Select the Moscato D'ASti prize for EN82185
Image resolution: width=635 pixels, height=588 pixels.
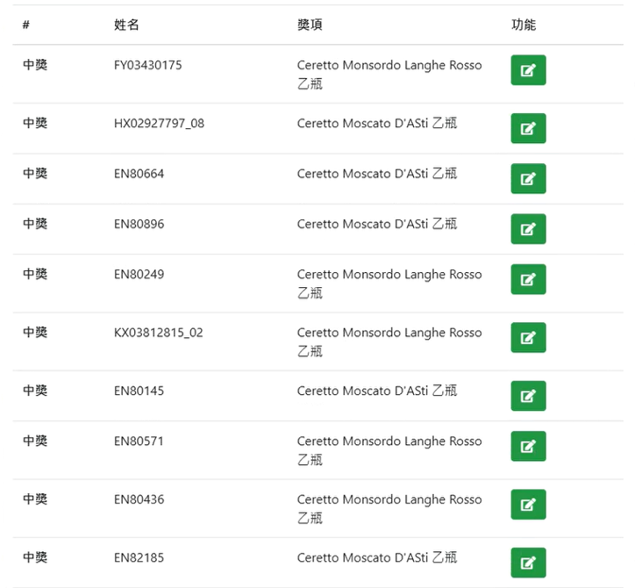pos(377,558)
